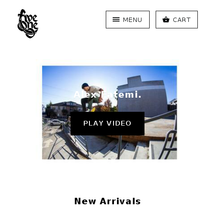Image resolution: width=215 pixels, height=215 pixels.
Task: Click the painted arrow on the pavement
Action: 48,143
